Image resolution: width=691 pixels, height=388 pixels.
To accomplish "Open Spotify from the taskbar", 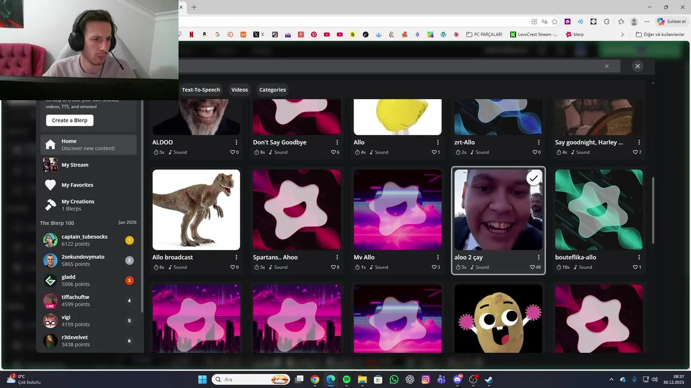I will pos(347,379).
